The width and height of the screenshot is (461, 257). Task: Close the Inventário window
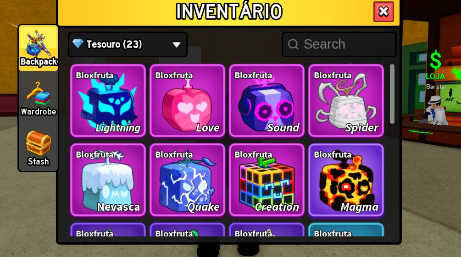[x=383, y=12]
